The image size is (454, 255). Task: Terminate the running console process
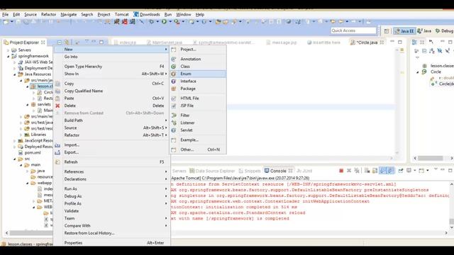(341, 171)
